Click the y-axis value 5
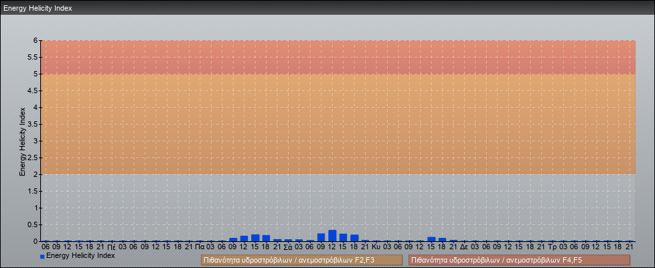 point(36,74)
